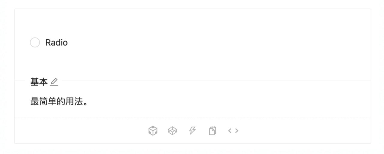Open demo in CodePen icon
This screenshot has width=384, height=154.
[x=172, y=131]
